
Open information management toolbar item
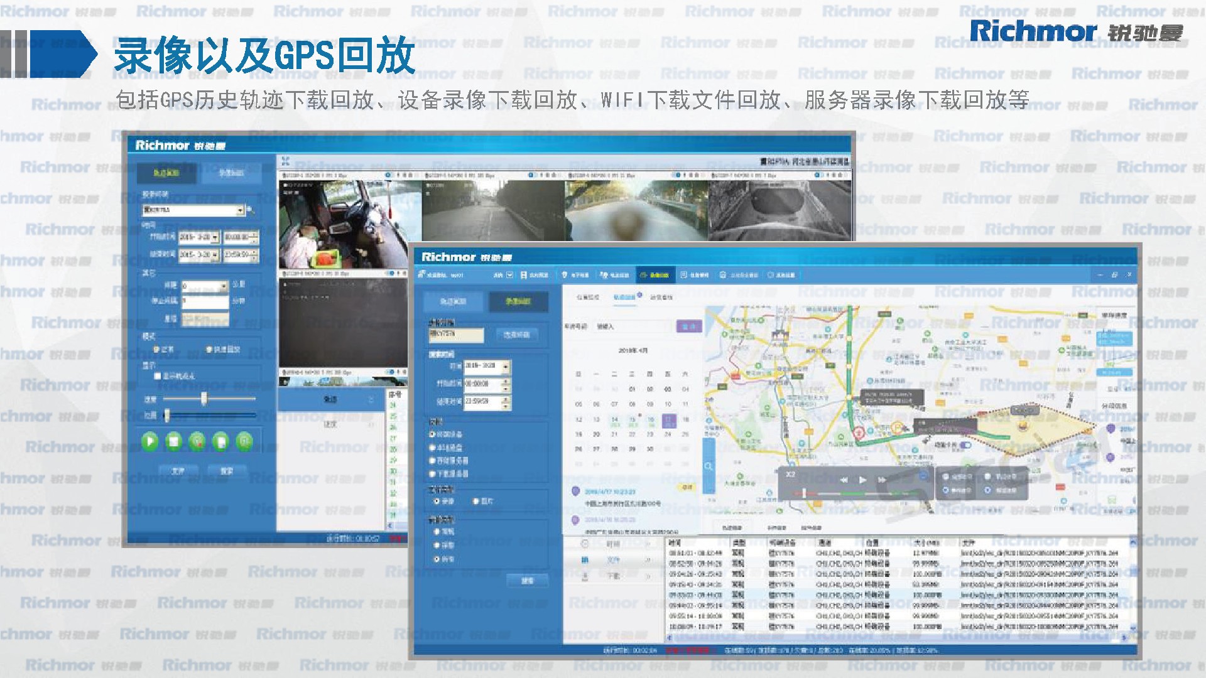tap(695, 275)
